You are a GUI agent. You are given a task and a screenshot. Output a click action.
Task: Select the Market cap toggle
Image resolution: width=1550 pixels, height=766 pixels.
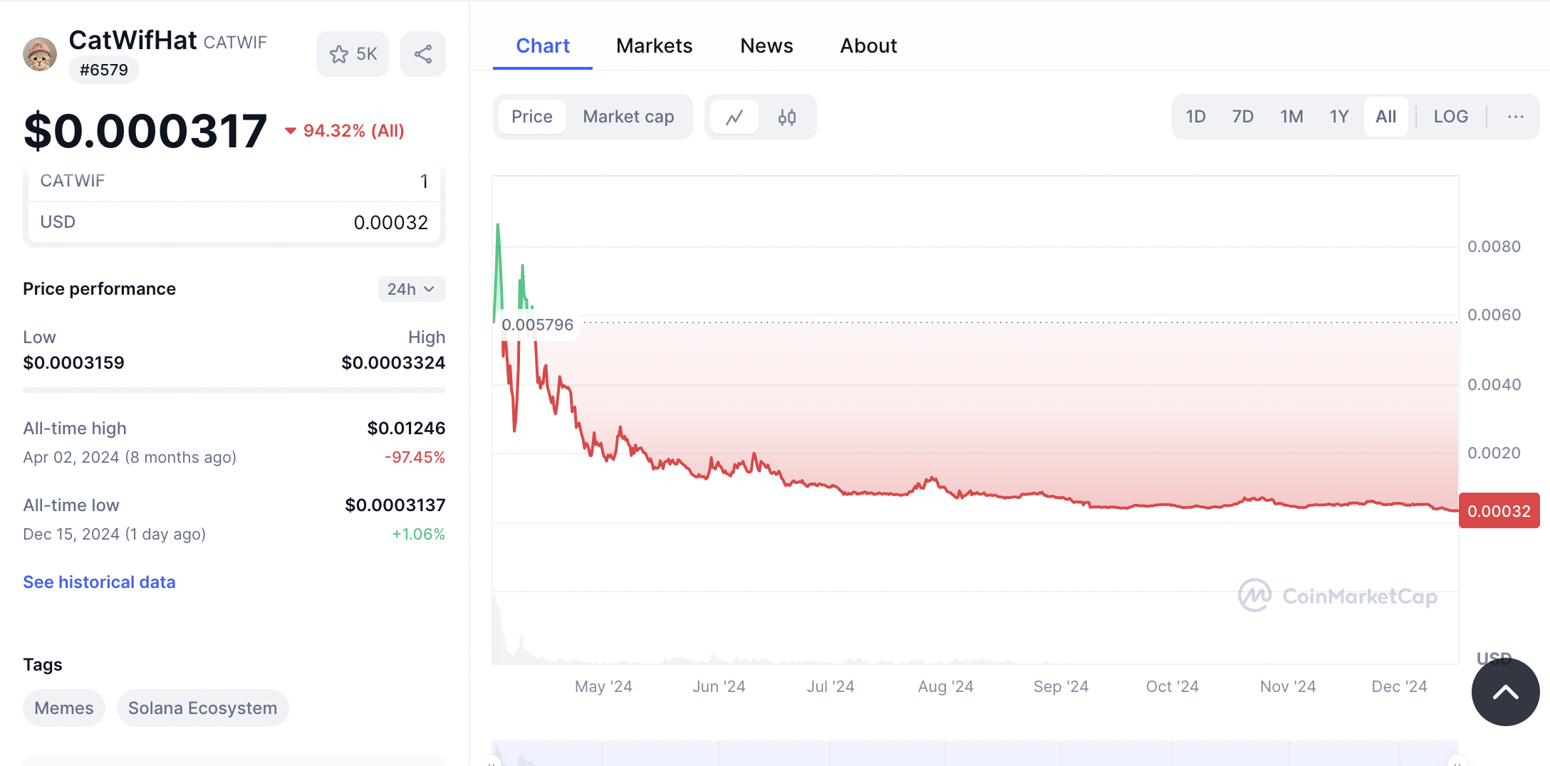tap(628, 117)
